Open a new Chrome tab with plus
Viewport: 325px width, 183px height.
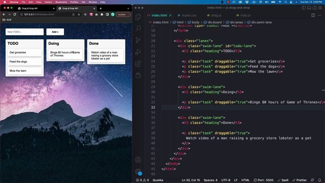[x=101, y=9]
